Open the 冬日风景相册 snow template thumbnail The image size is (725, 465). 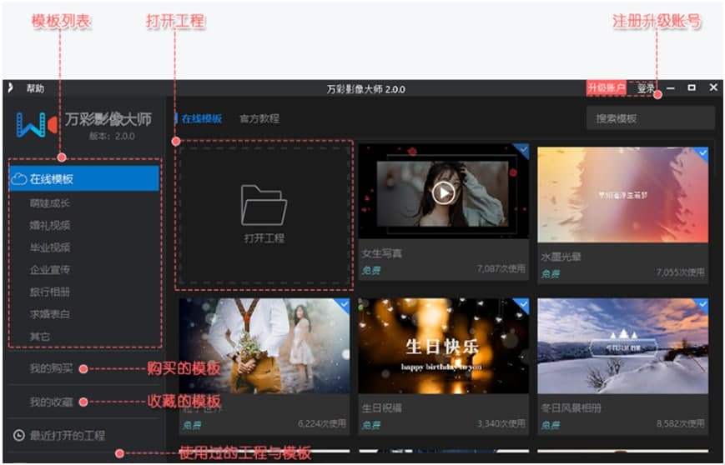pos(623,346)
